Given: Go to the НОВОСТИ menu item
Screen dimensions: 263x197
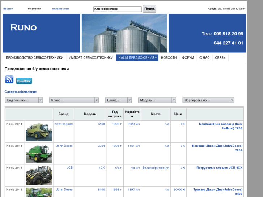Looking at the screenshot, I should click(x=169, y=58).
